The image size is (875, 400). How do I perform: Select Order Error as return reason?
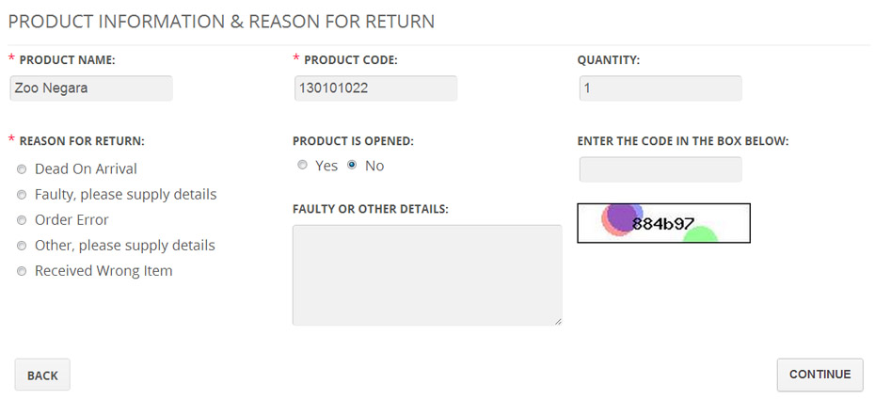pos(22,220)
